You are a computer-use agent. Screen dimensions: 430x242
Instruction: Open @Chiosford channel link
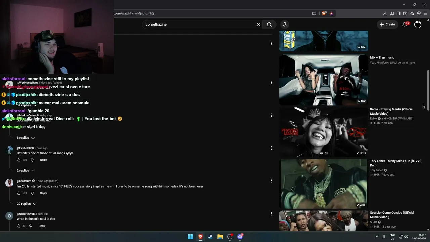tap(24, 181)
